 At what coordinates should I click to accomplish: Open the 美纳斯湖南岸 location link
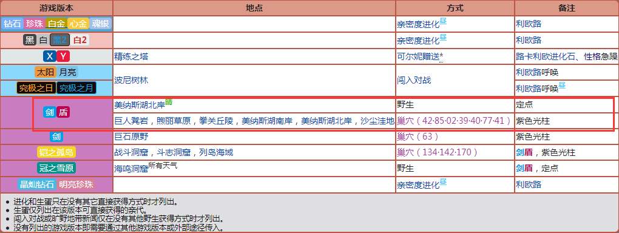[x=267, y=121]
